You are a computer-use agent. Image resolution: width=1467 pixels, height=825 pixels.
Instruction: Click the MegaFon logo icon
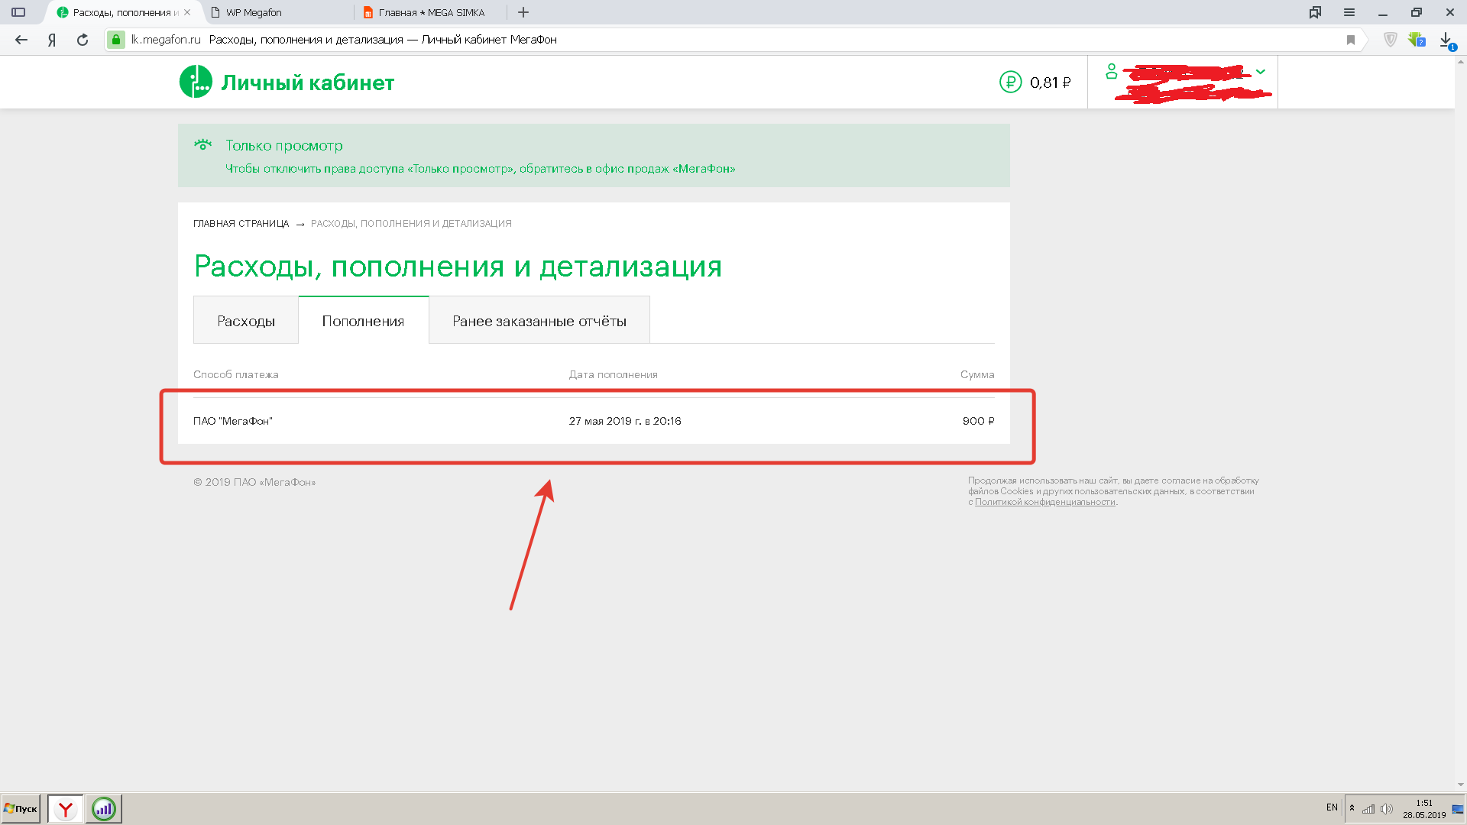click(x=196, y=82)
